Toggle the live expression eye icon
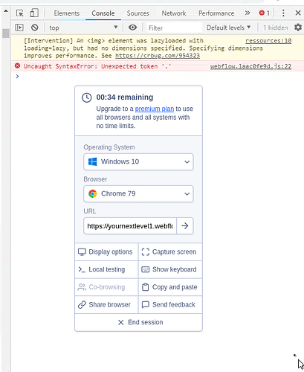The image size is (304, 372). tap(132, 28)
